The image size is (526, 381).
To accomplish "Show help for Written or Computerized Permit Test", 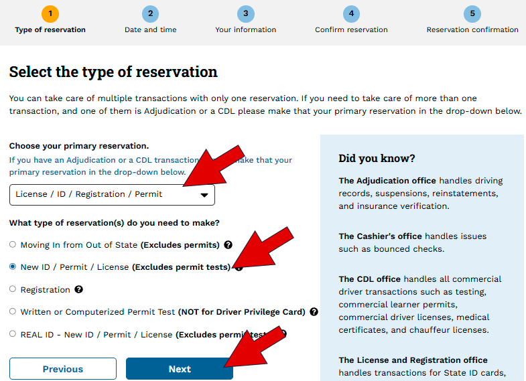I will click(314, 312).
